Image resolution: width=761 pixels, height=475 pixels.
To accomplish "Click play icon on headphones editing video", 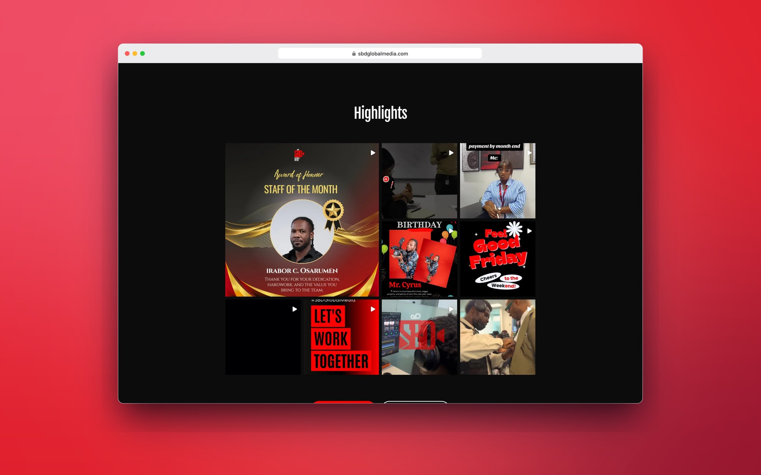I will pyautogui.click(x=451, y=309).
